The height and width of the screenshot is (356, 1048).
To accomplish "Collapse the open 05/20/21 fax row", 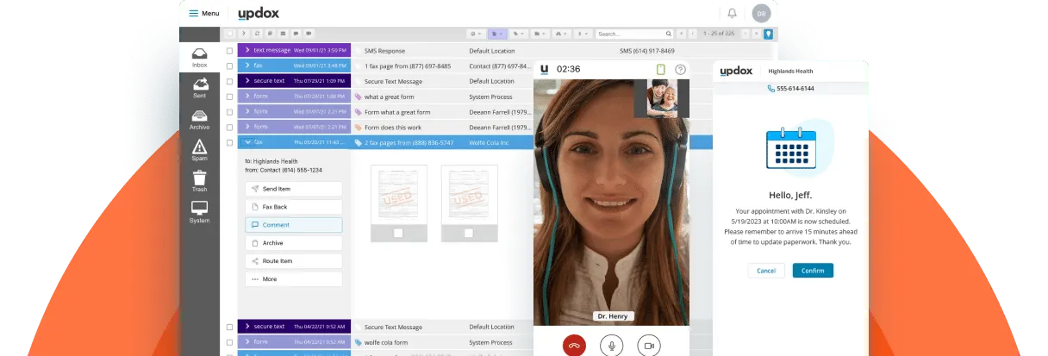I will point(247,142).
